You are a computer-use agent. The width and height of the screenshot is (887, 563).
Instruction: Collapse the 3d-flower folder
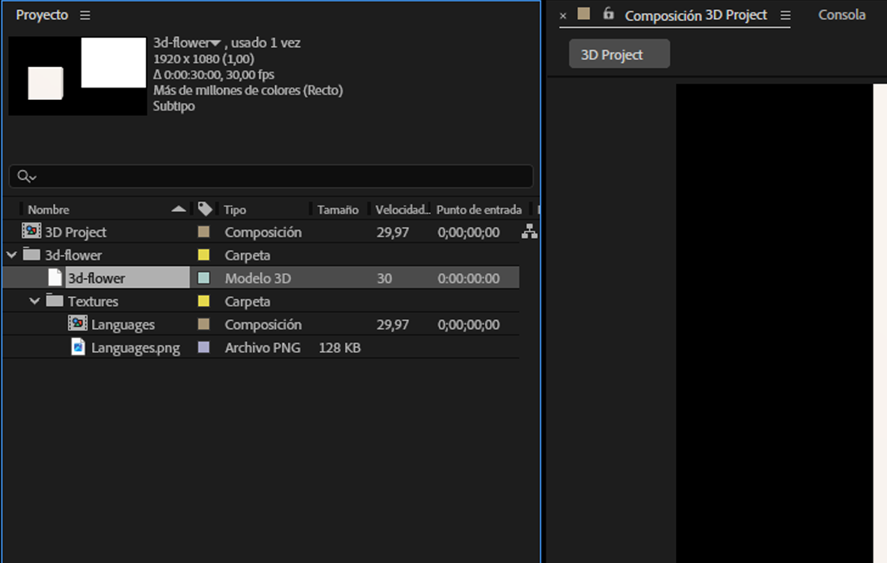(x=12, y=254)
